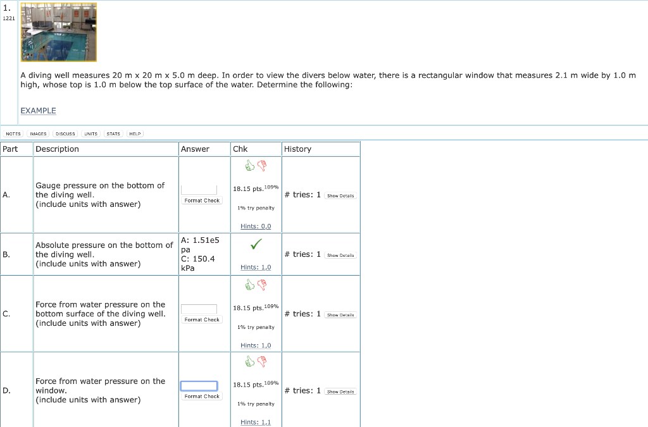Expand Show Details for Part D
Screen dimensions: 648x427
click(340, 391)
